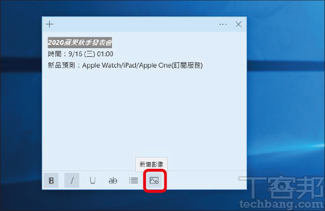Close the sticky note
Screen dimensions: 325x211
[238, 24]
